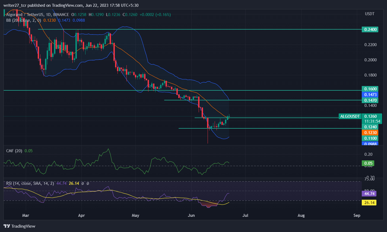Image resolution: width=387 pixels, height=232 pixels.
Task: Select the 0.1600 price level label
Action: click(370, 89)
